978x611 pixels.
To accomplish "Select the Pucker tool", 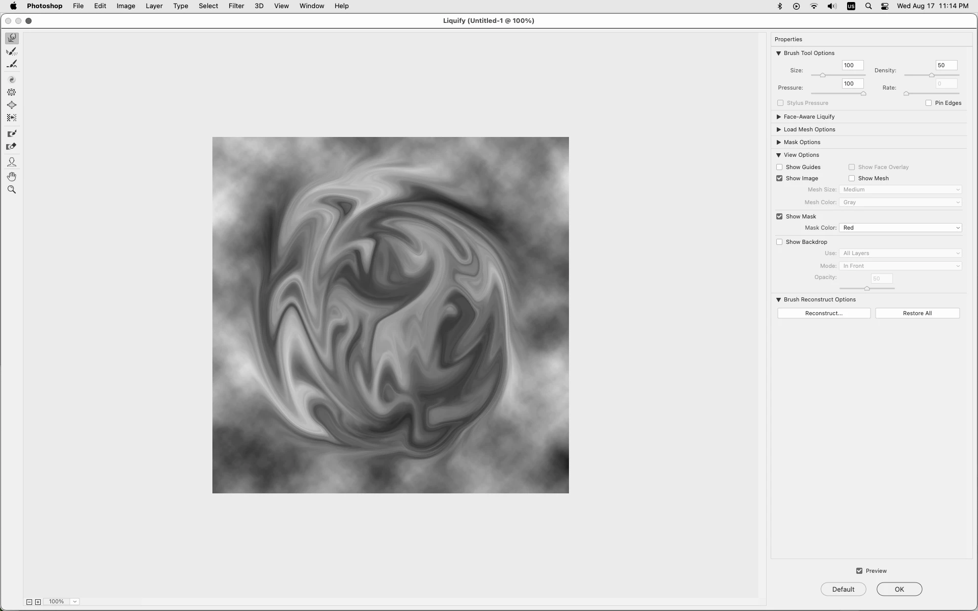I will 12,92.
